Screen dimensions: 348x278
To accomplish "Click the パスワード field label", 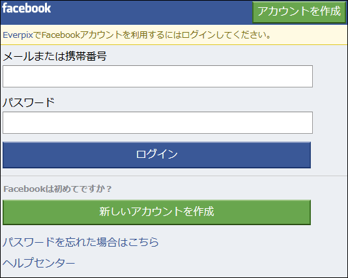I will coord(29,102).
